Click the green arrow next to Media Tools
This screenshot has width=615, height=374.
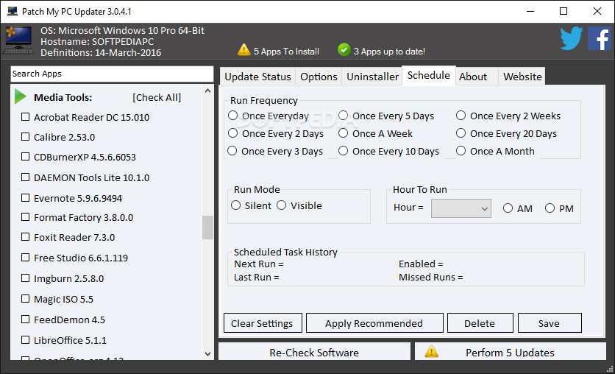click(20, 96)
